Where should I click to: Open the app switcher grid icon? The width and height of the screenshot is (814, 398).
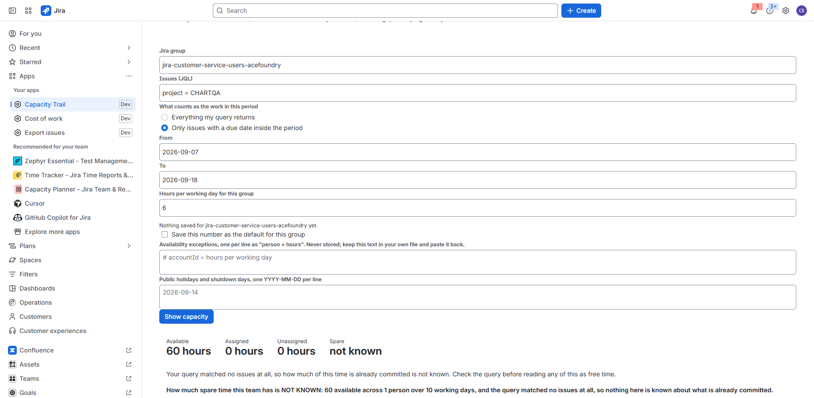click(x=28, y=11)
